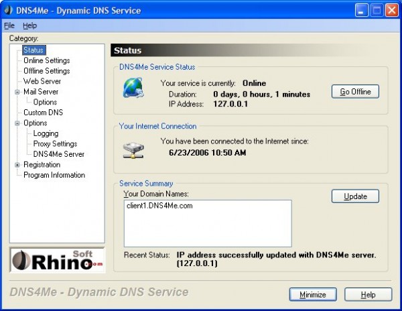Select Online Settings in category tree

[x=46, y=60]
